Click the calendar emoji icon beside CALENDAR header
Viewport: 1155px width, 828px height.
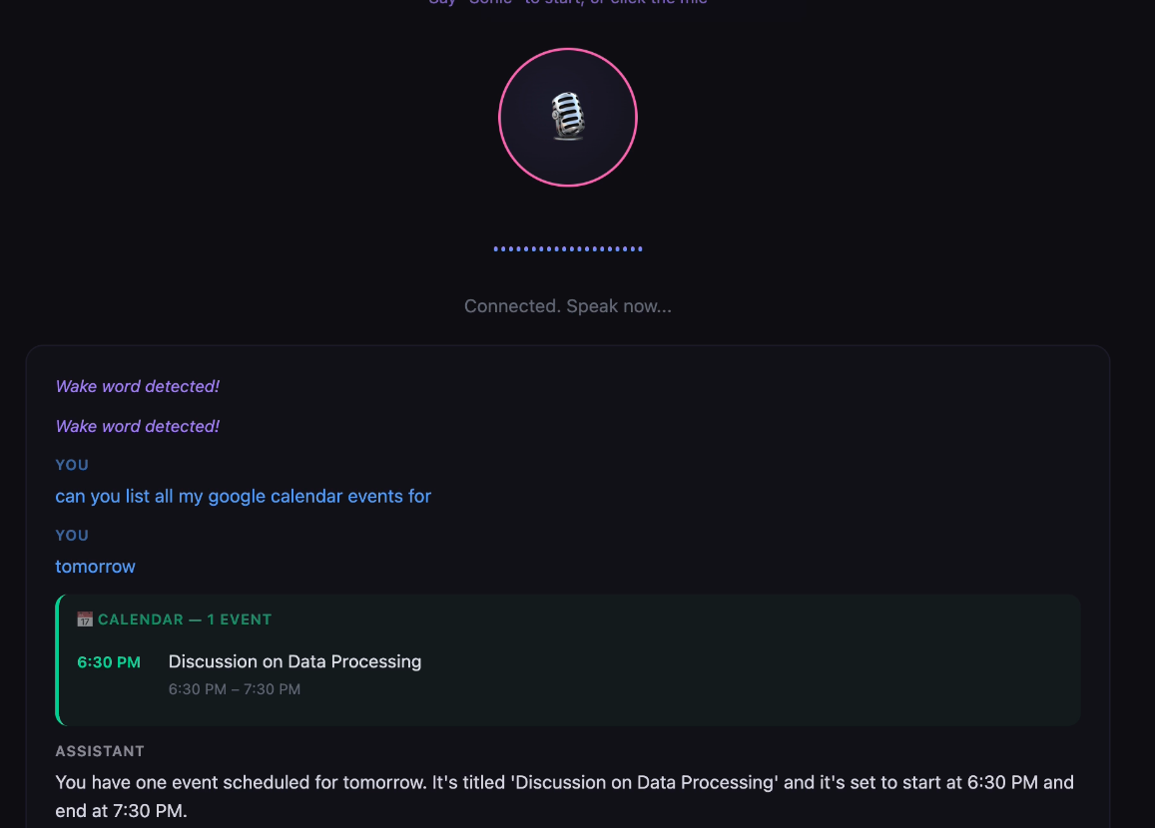pyautogui.click(x=85, y=619)
